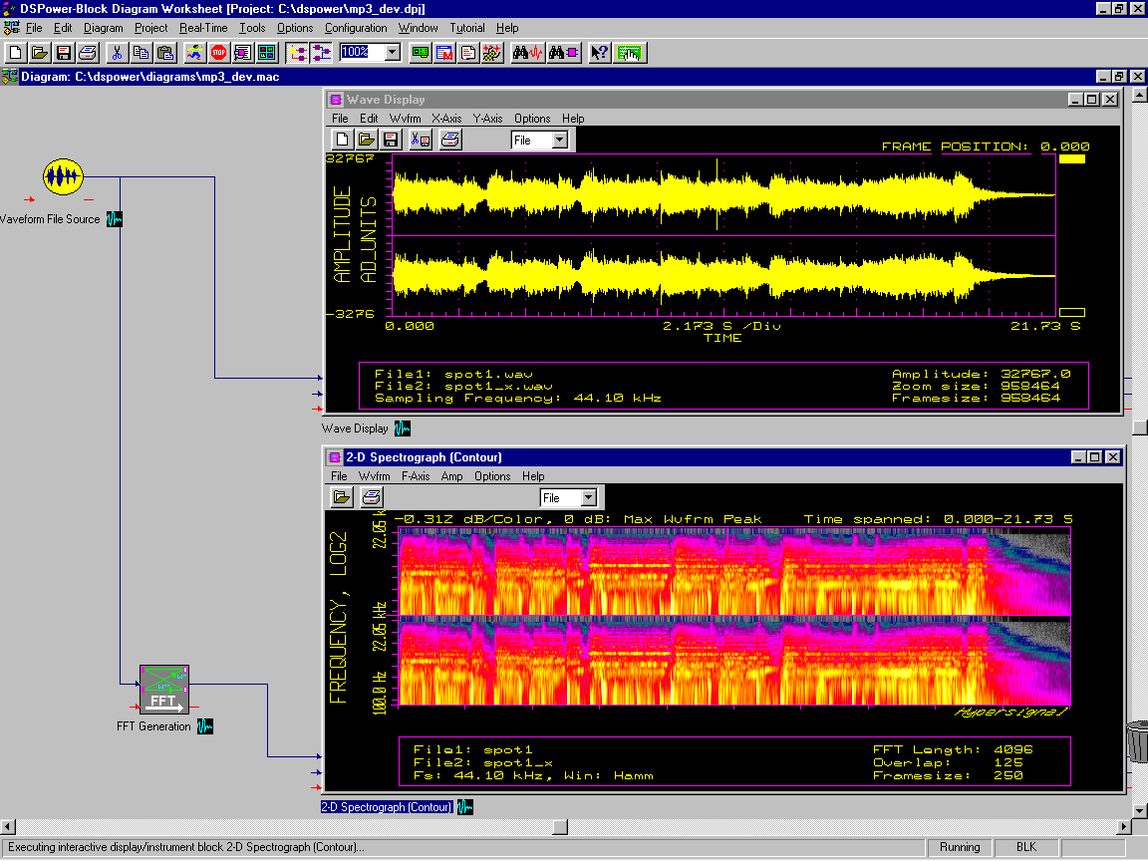Image resolution: width=1148 pixels, height=861 pixels.
Task: Open the Options menu in 2-D Spectrograph
Action: pyautogui.click(x=492, y=476)
